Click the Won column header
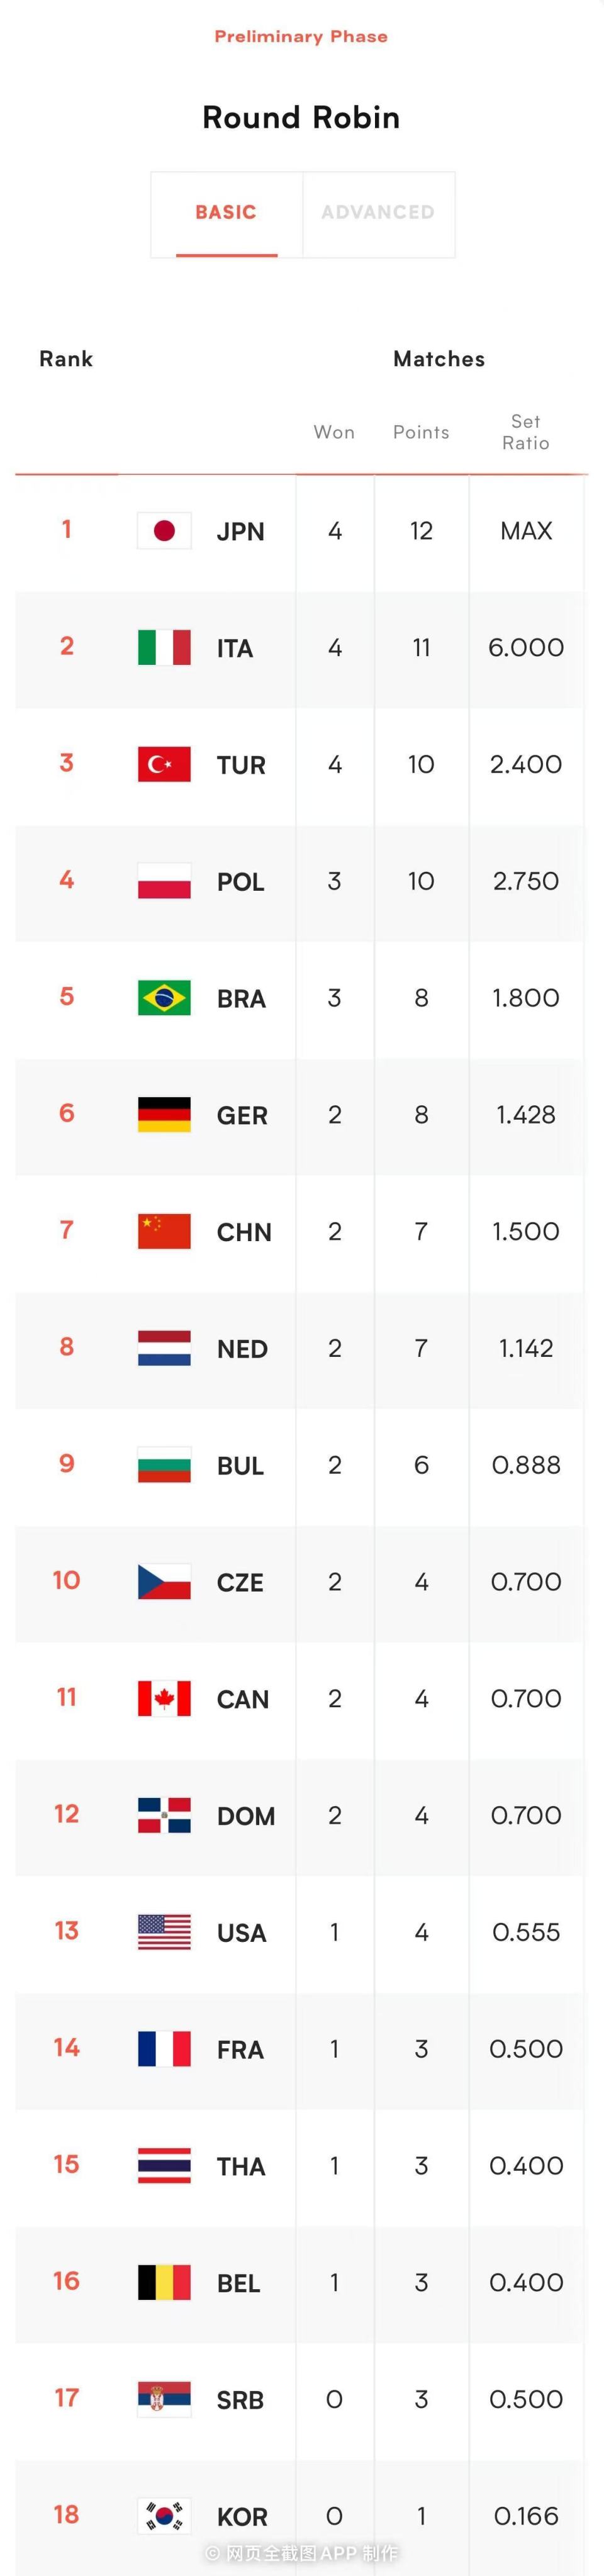Image resolution: width=604 pixels, height=2576 pixels. [x=334, y=432]
